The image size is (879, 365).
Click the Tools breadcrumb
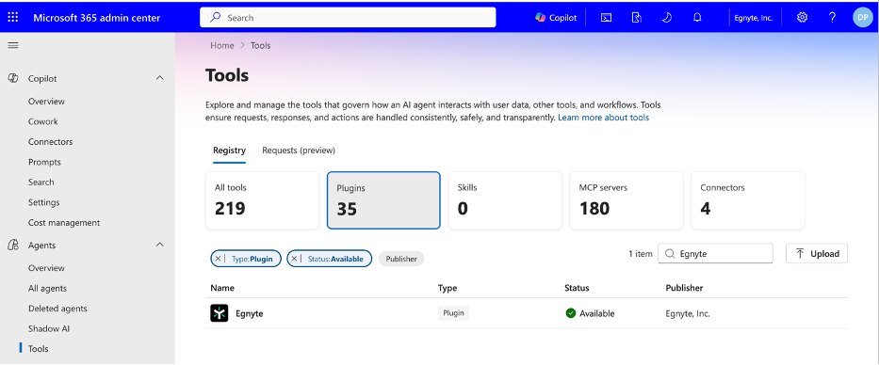(x=261, y=45)
